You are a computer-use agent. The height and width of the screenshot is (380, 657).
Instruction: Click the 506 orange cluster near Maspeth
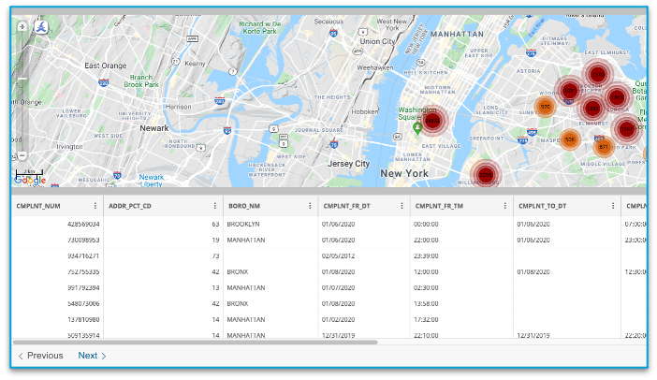pos(570,139)
